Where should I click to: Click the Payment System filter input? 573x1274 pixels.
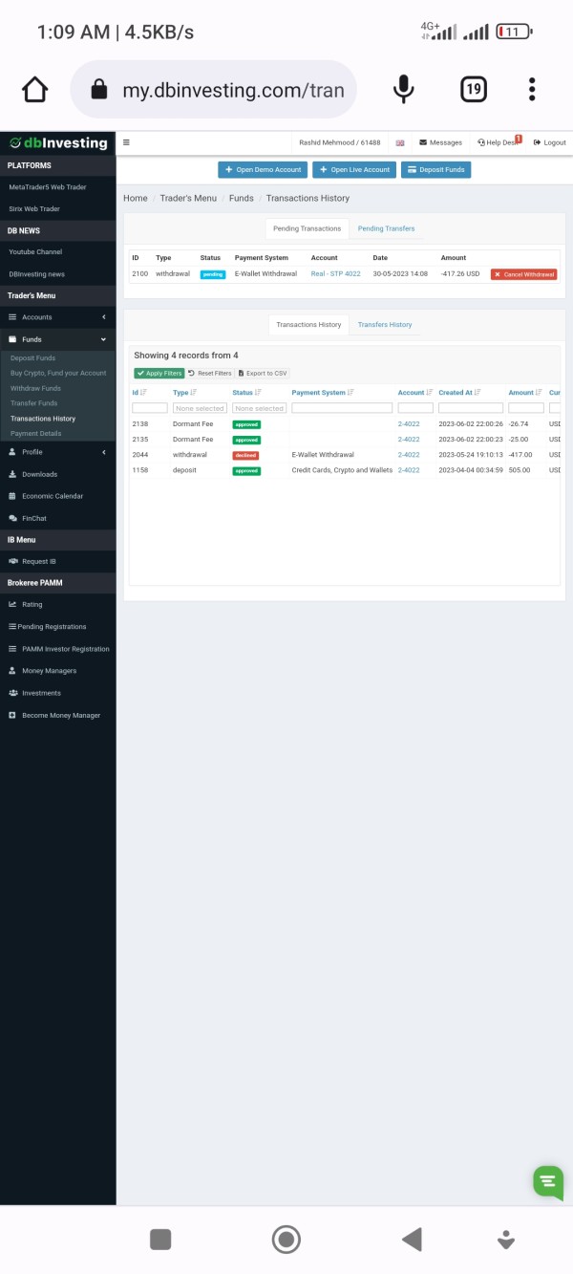pos(343,408)
